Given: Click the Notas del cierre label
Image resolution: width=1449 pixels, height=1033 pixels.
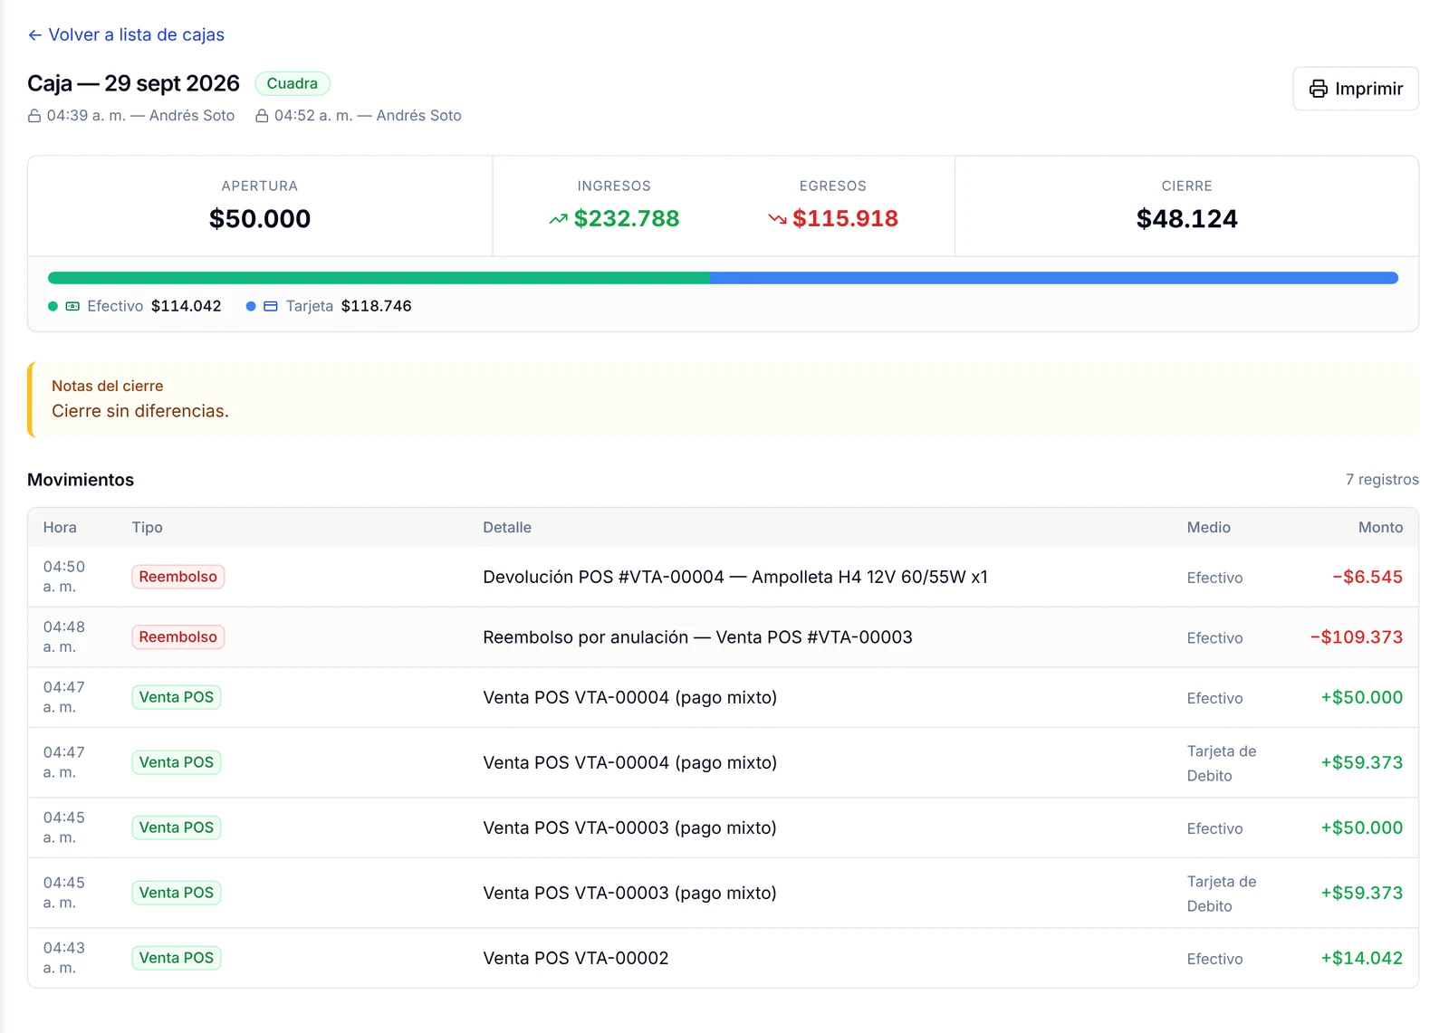Looking at the screenshot, I should click(108, 387).
